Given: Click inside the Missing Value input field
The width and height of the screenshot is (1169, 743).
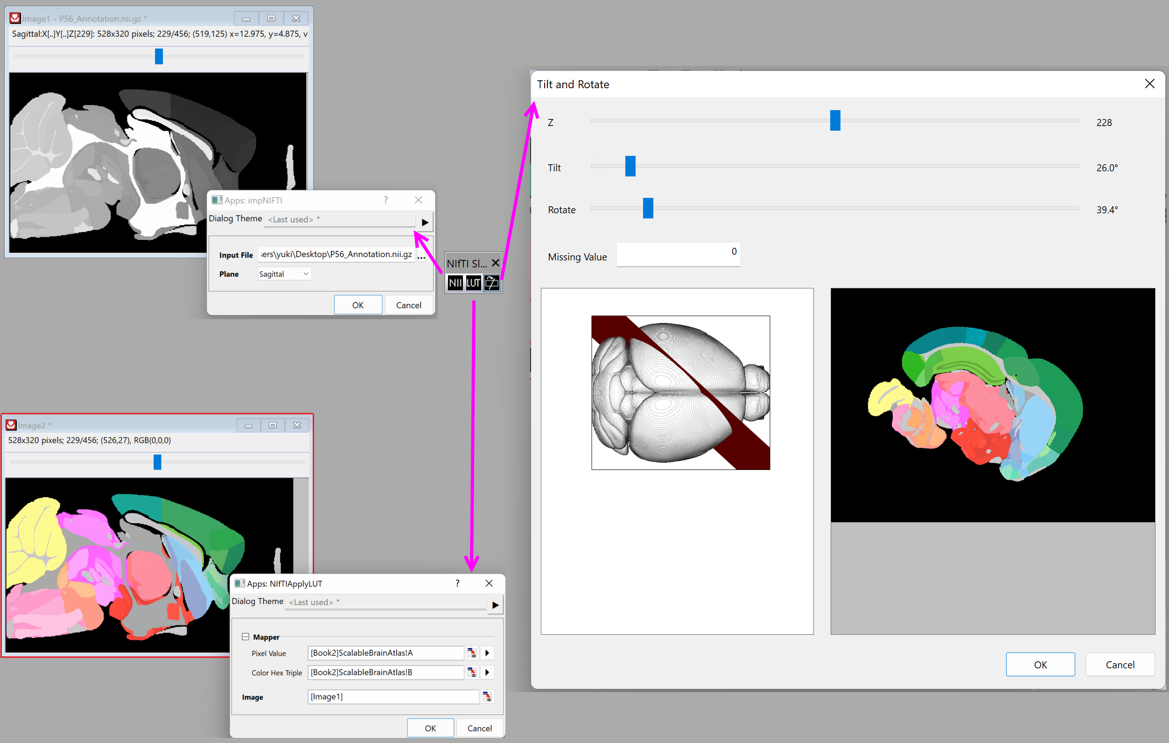Looking at the screenshot, I should (x=678, y=254).
